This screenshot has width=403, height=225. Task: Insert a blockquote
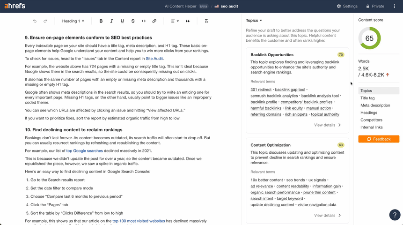click(188, 21)
